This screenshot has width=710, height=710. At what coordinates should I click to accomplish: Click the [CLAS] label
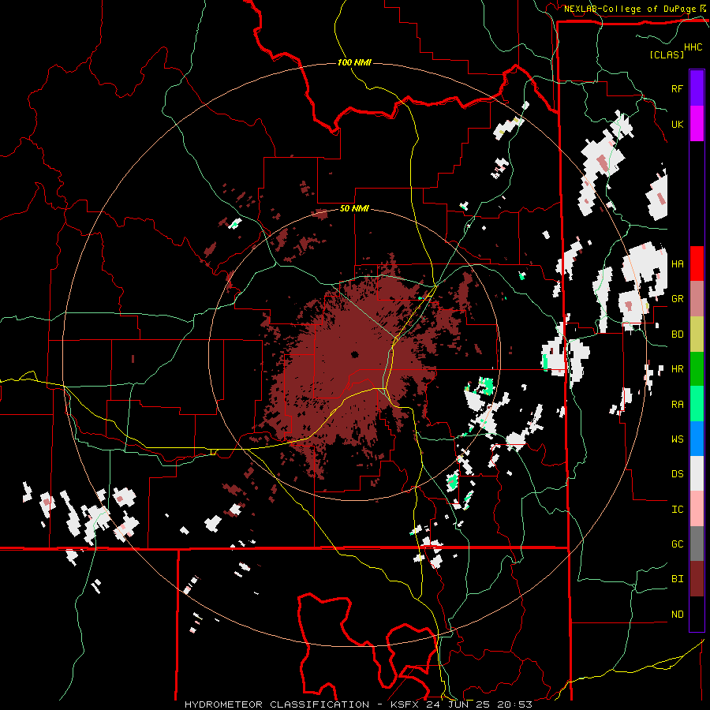tap(667, 54)
